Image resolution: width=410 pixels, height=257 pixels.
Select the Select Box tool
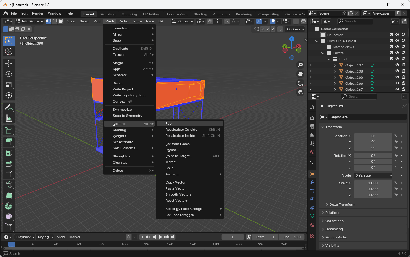9,41
